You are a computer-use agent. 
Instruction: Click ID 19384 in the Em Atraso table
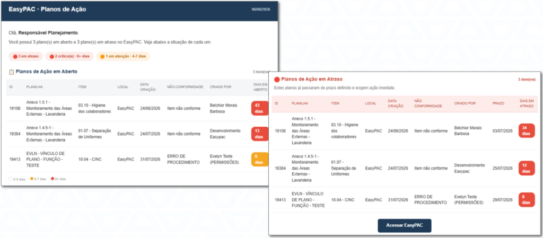(280, 168)
